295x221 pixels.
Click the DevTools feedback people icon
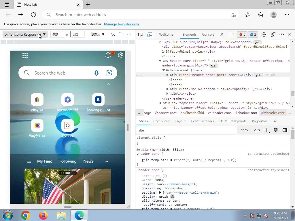(x=273, y=35)
